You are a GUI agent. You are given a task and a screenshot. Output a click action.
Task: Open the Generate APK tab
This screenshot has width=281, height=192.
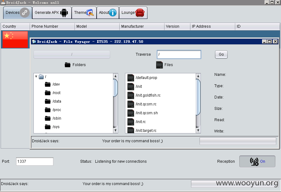coord(52,13)
